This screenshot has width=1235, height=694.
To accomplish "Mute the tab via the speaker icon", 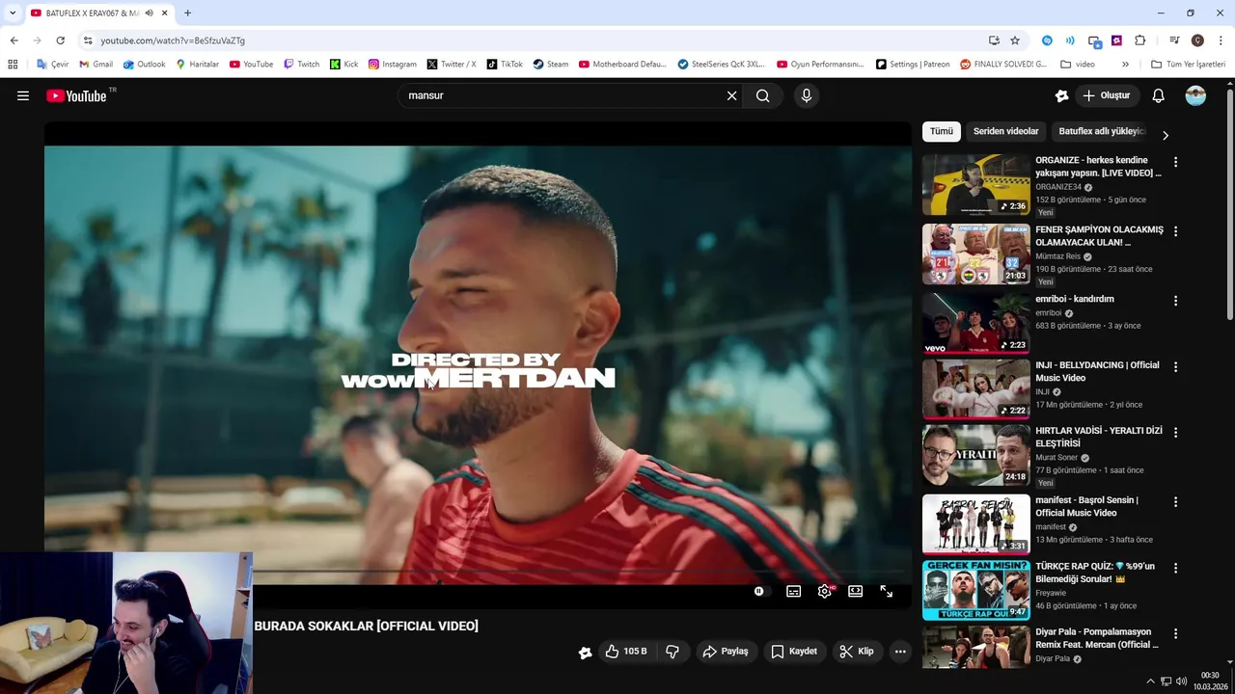I will (x=149, y=13).
